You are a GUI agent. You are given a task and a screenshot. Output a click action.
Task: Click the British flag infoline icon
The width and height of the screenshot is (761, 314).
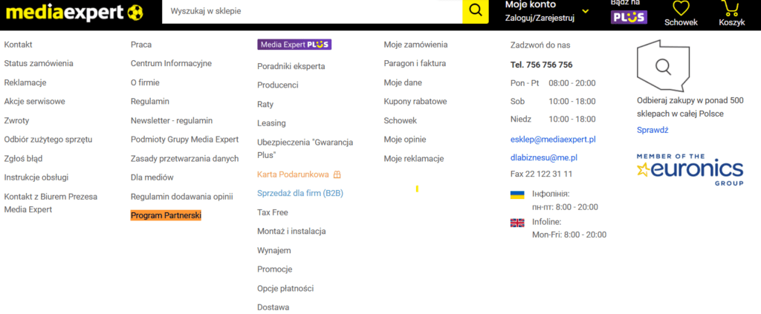(517, 222)
